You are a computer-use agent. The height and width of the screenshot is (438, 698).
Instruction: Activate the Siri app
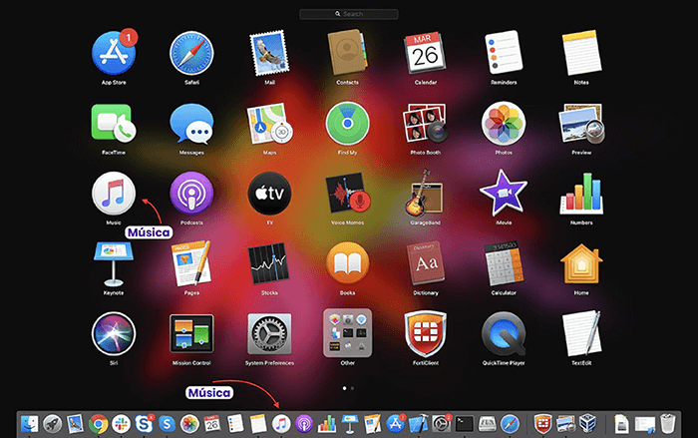click(114, 333)
